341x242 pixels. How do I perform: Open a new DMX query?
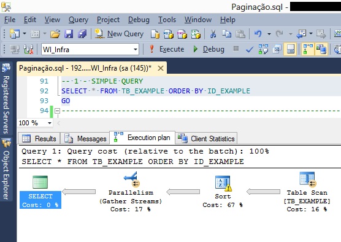(x=182, y=34)
